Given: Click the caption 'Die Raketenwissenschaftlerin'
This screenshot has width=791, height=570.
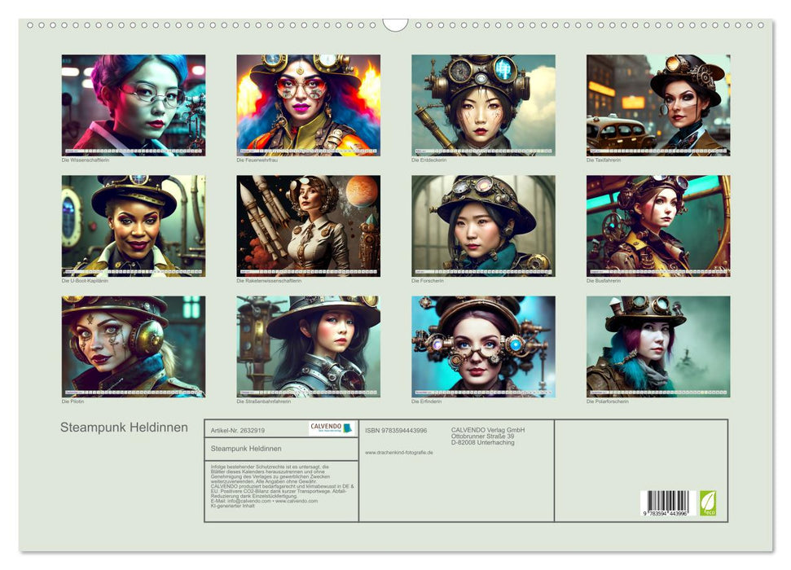Looking at the screenshot, I should pyautogui.click(x=269, y=280).
